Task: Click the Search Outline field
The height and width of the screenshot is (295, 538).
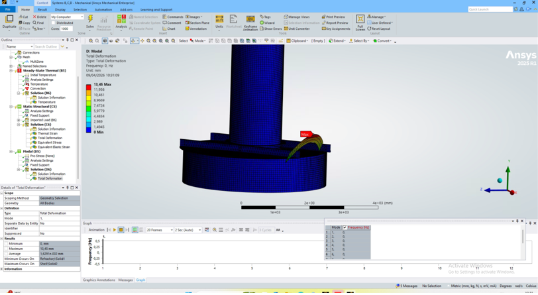Action: pos(46,46)
